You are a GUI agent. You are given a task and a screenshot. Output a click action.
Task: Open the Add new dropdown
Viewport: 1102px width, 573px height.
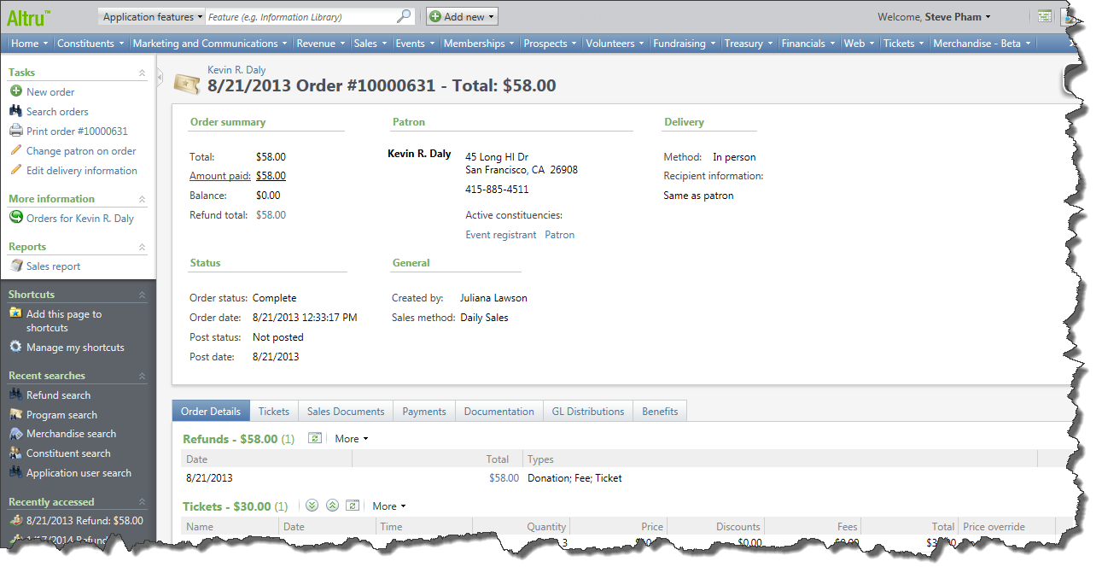(x=462, y=16)
